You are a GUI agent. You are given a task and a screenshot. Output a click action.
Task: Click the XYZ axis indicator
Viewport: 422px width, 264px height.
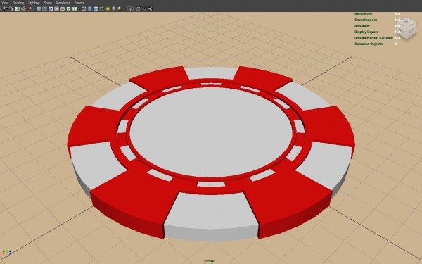(x=7, y=253)
